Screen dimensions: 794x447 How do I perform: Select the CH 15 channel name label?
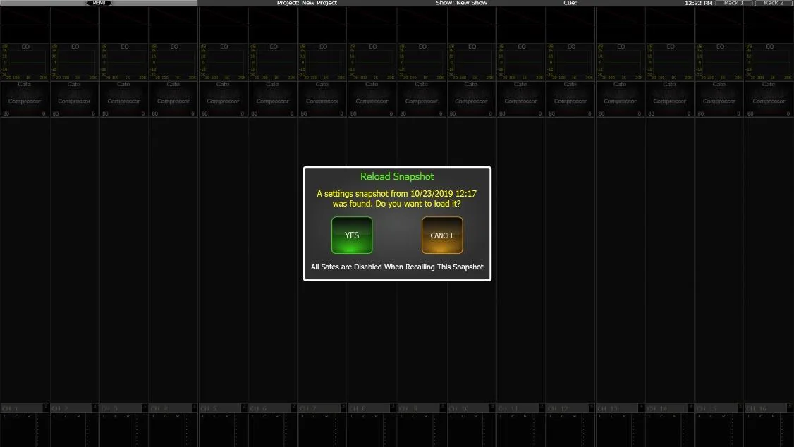click(716, 408)
